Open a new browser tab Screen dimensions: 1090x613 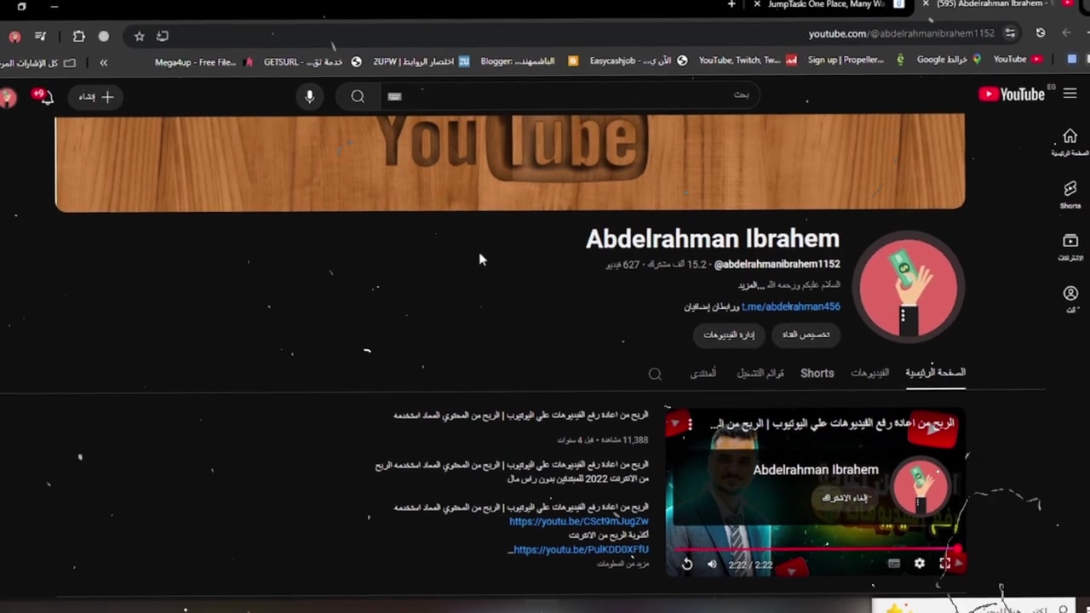click(x=731, y=4)
